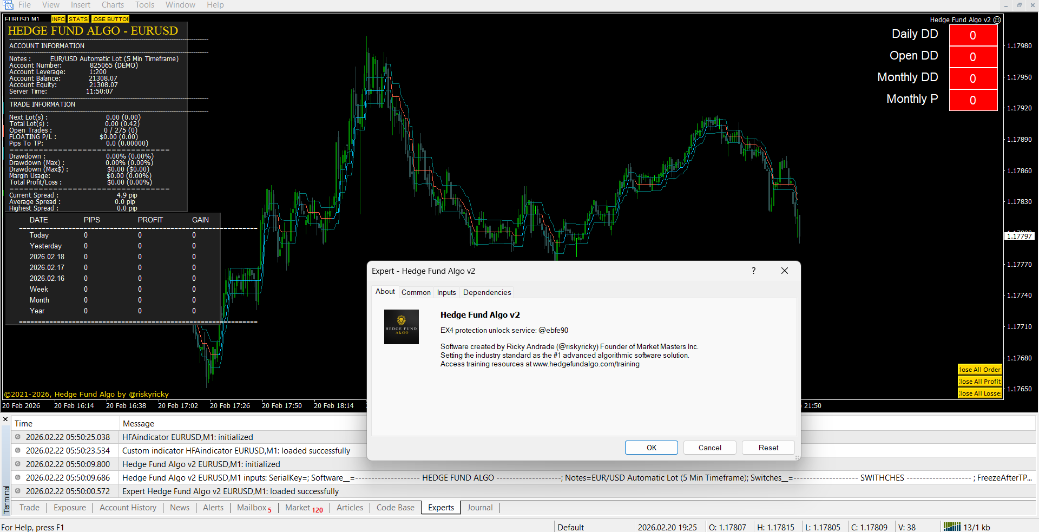Click the connection status bars icon
The width and height of the screenshot is (1039, 532).
click(951, 527)
